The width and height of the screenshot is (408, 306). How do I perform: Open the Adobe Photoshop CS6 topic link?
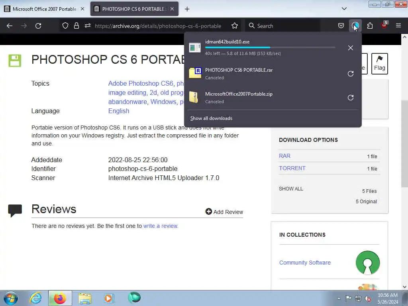click(141, 83)
